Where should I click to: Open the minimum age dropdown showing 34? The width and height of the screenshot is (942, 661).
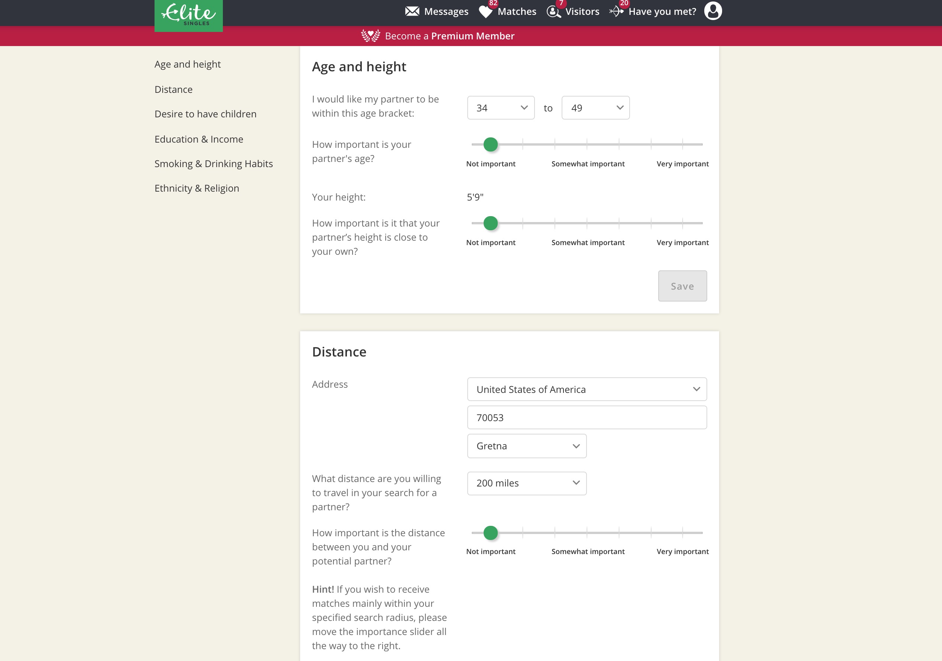coord(501,108)
